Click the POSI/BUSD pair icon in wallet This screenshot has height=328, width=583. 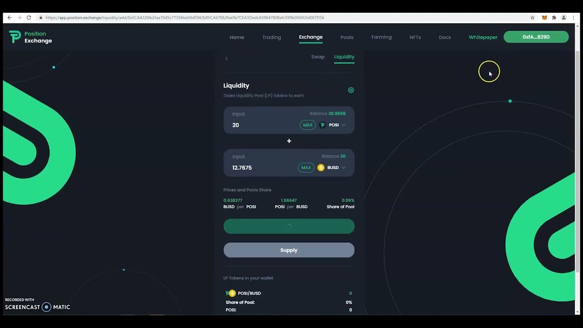tap(230, 293)
